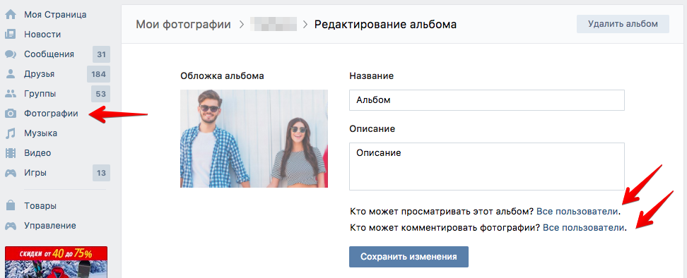Focus the Название field containing Альбом

(487, 100)
